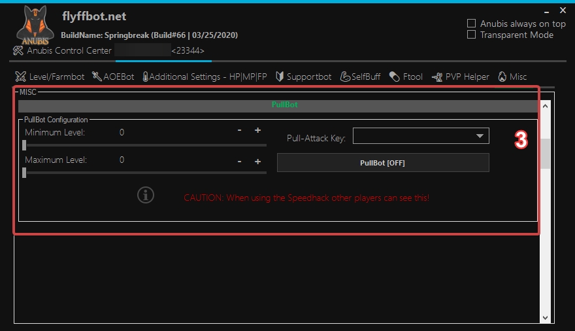Click the SelfBuff icon in the tab bar
The width and height of the screenshot is (575, 331).
(346, 77)
